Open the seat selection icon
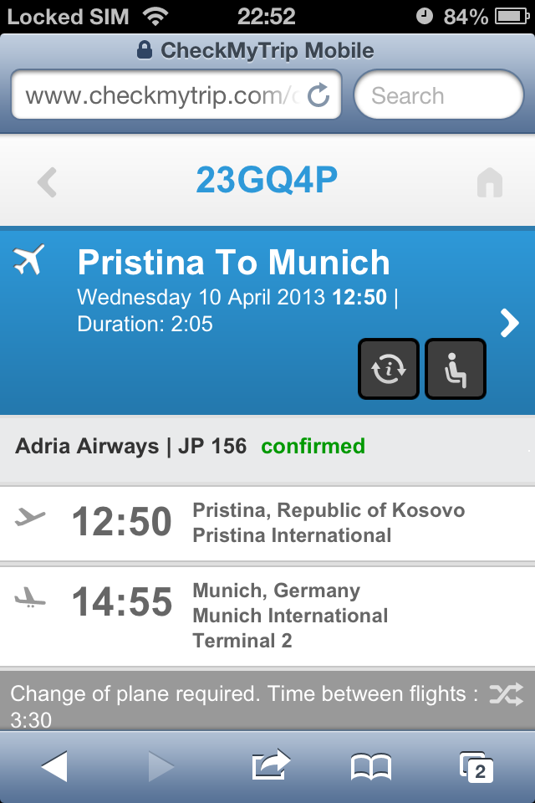Viewport: 535px width, 803px height. click(455, 369)
